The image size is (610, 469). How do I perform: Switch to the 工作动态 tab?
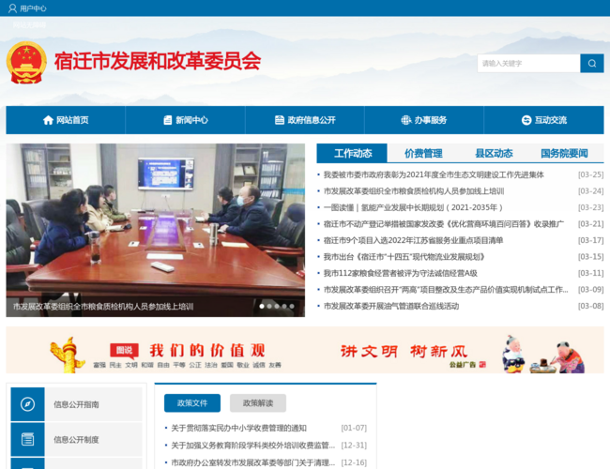tap(352, 153)
